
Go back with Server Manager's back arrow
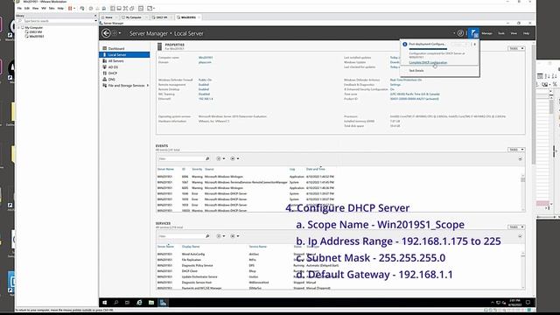click(106, 33)
